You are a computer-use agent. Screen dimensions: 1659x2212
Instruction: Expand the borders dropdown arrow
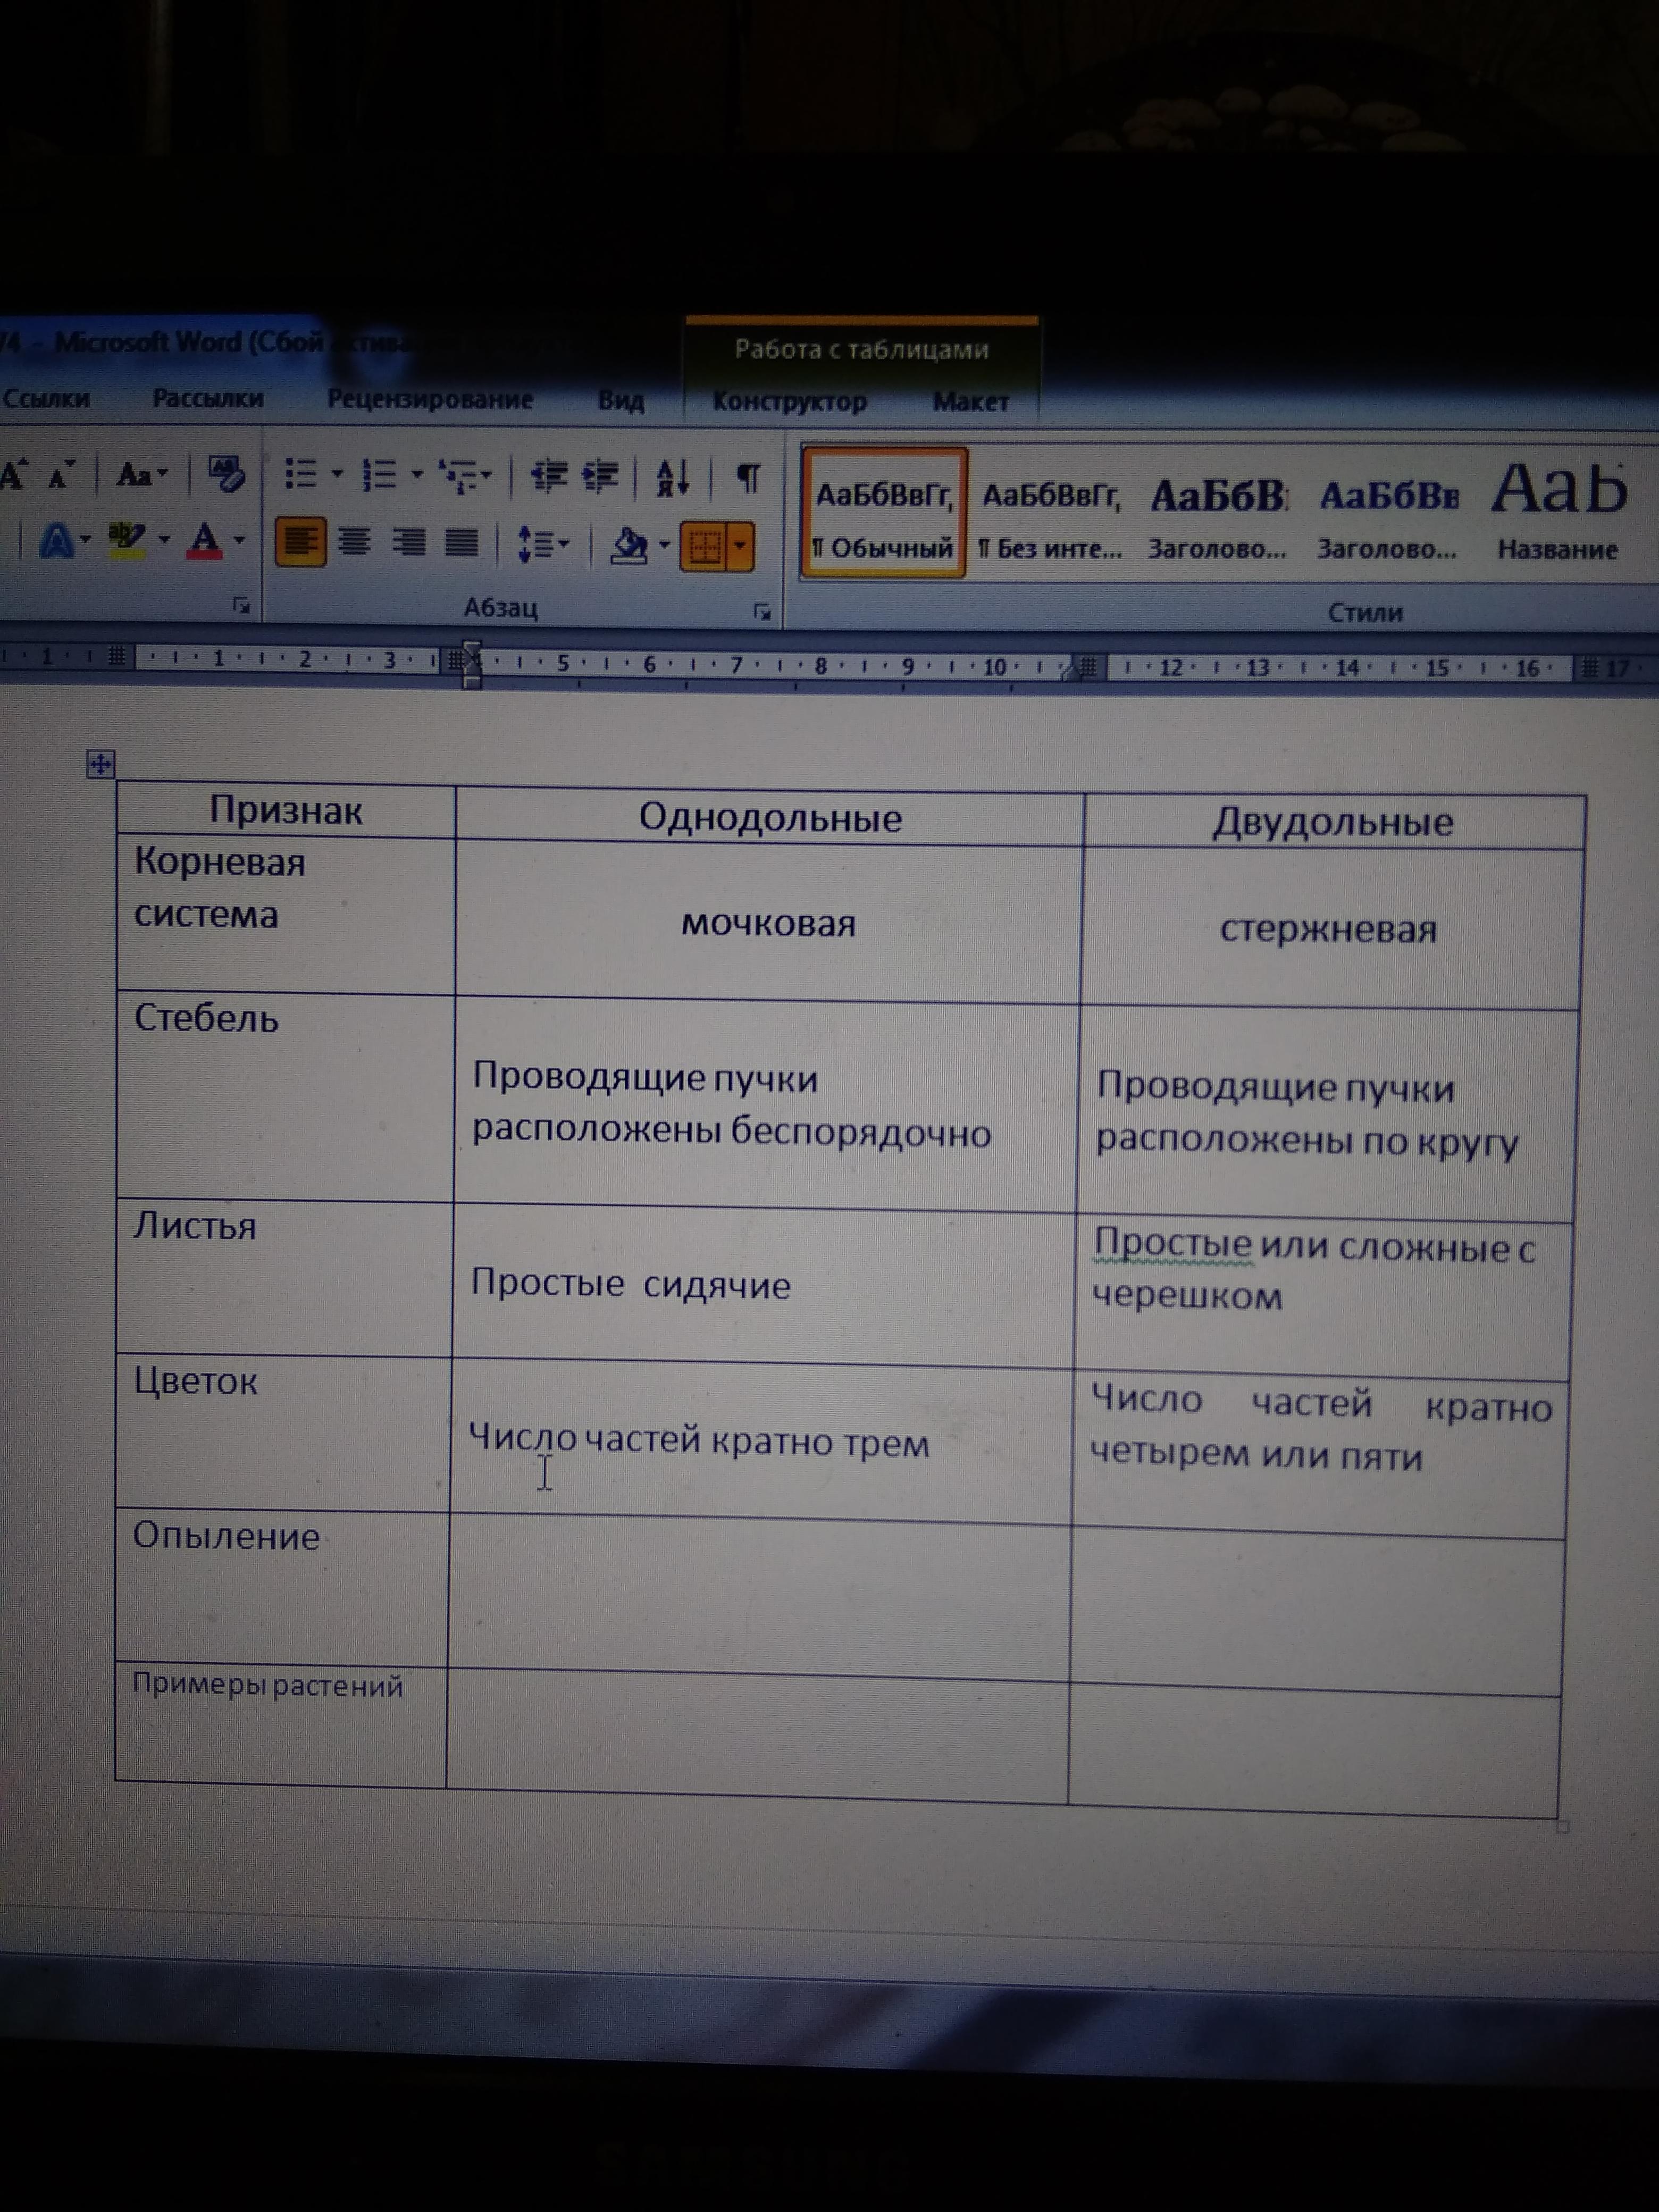(x=740, y=547)
